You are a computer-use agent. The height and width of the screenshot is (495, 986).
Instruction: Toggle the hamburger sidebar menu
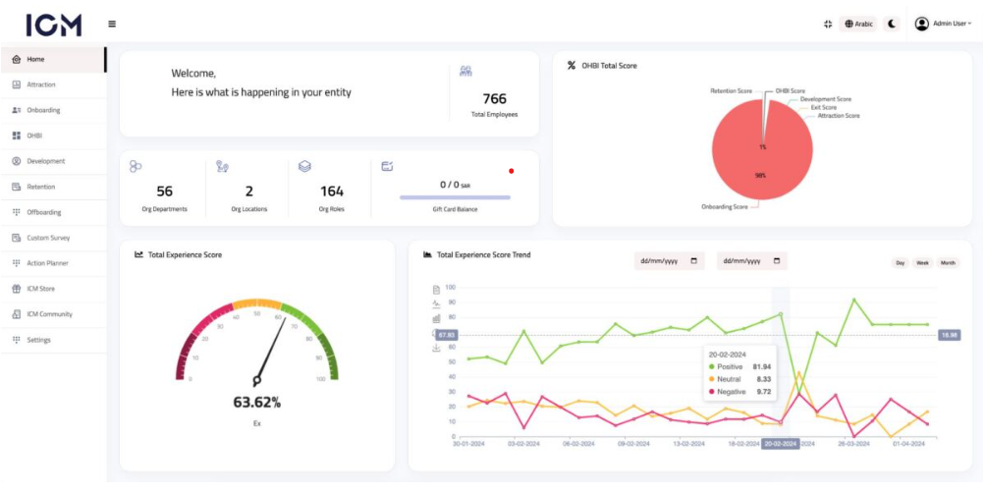[112, 25]
